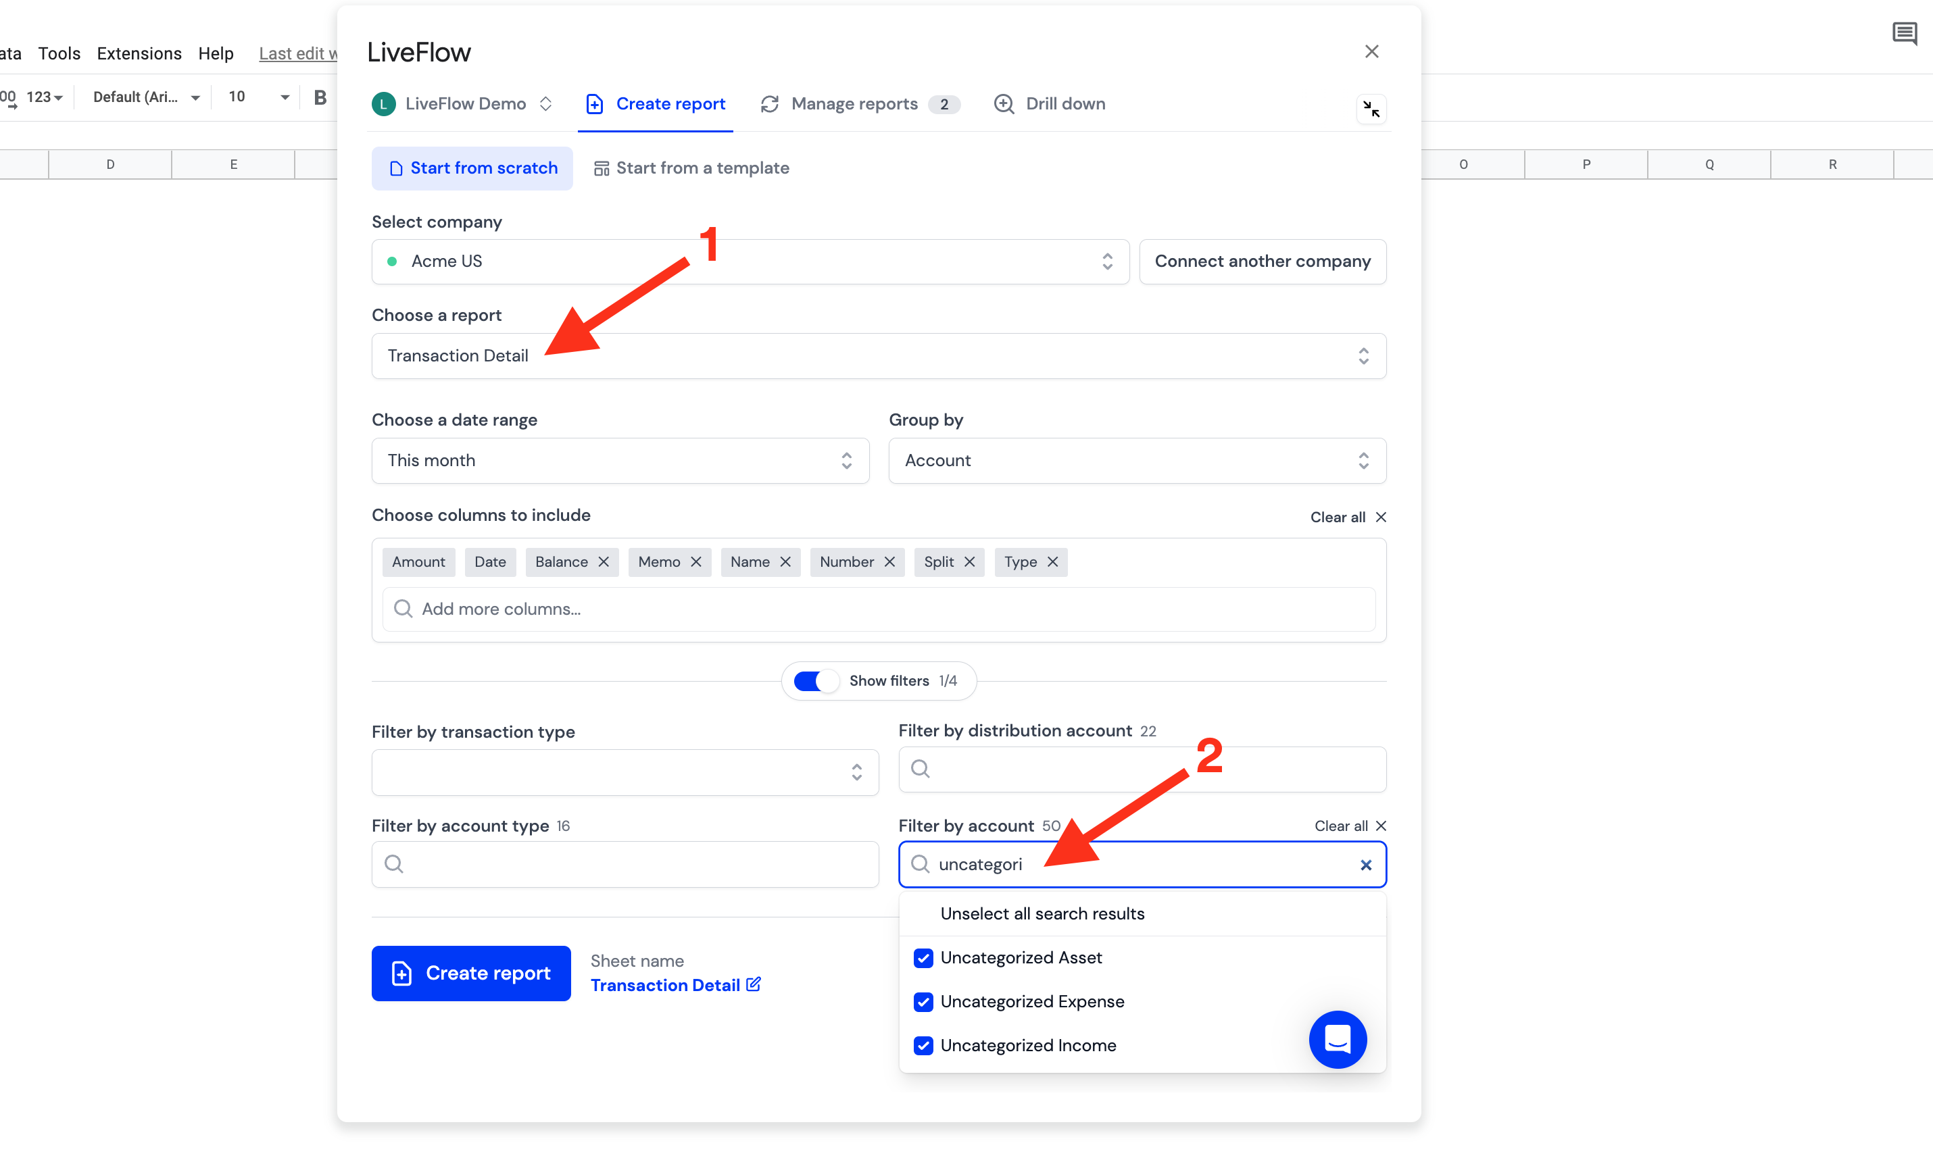Screen dimensions: 1933x1162
Task: Focus the Add more columns search field
Action: pyautogui.click(x=879, y=609)
